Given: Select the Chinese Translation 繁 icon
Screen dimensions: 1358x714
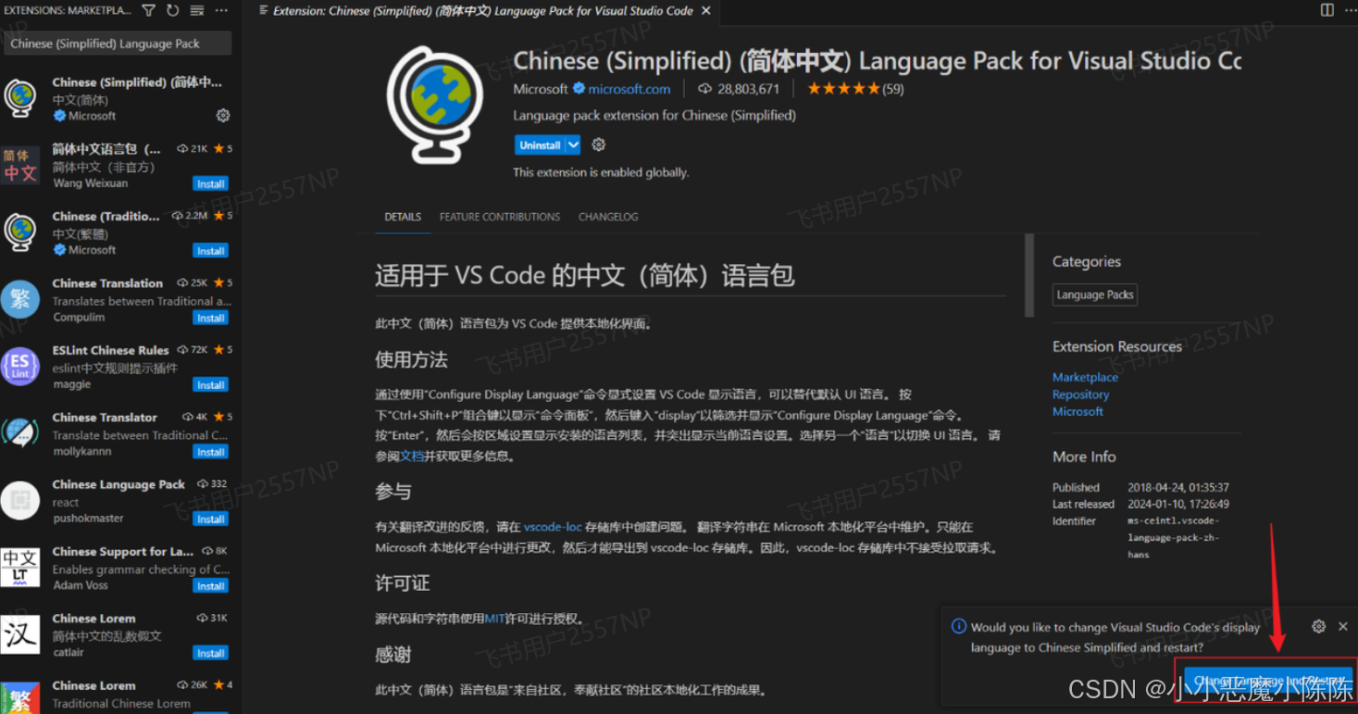Looking at the screenshot, I should point(20,299).
